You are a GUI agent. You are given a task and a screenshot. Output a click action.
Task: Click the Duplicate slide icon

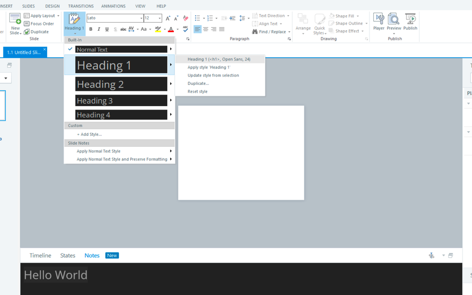[x=27, y=32]
